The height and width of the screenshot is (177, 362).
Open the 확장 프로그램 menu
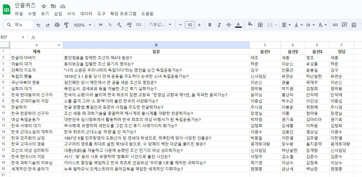coord(123,14)
